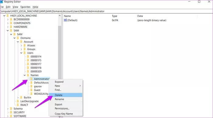Viewport: 213px width, 118px height.
Task: Open the Help menu
Action: point(35,7)
